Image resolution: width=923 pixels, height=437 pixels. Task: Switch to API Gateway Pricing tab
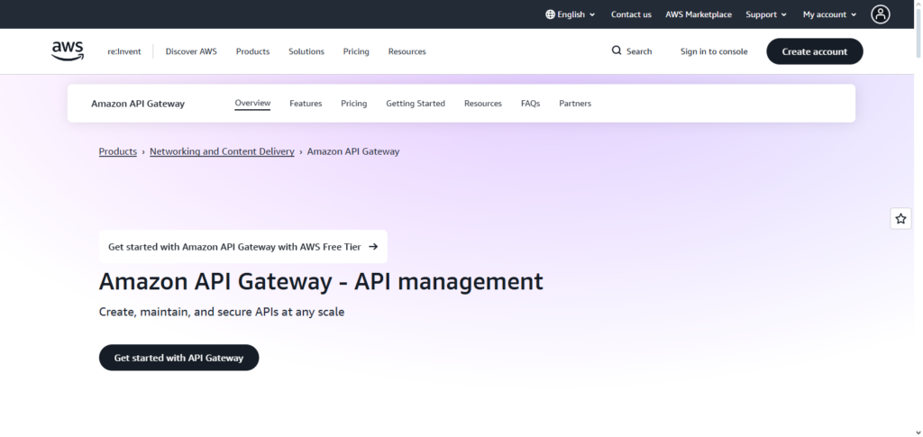[x=353, y=103]
